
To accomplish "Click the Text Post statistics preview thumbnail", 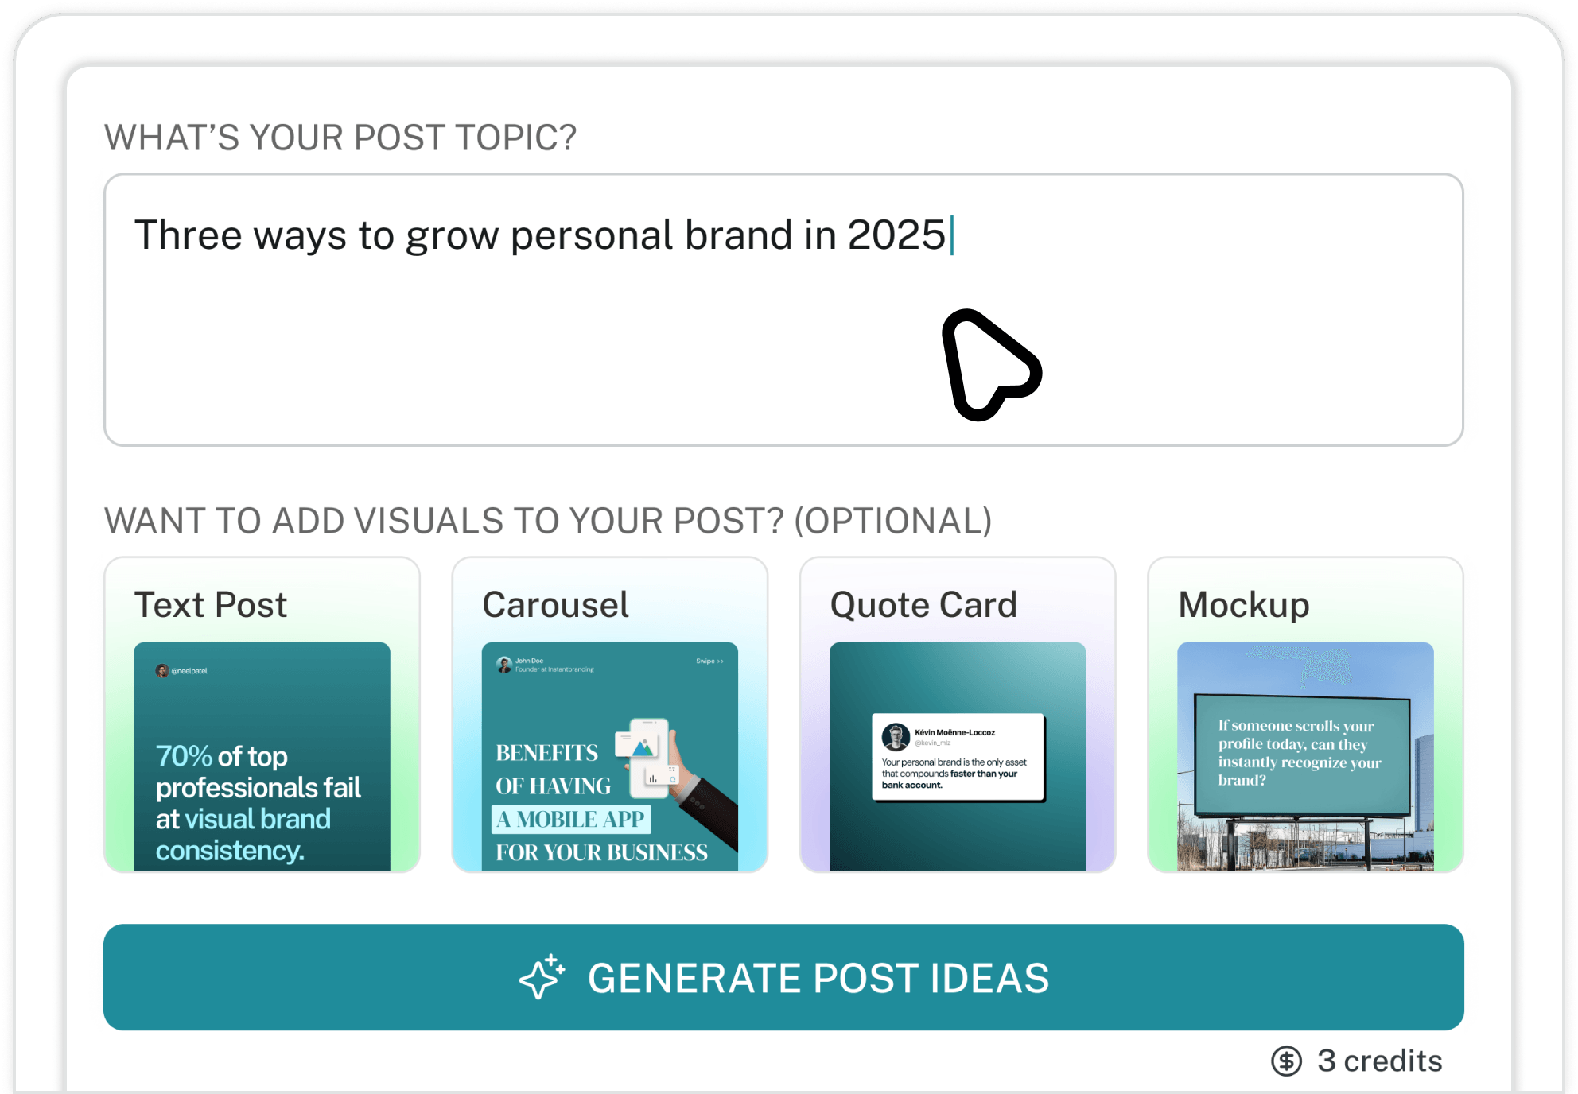I will (x=262, y=759).
